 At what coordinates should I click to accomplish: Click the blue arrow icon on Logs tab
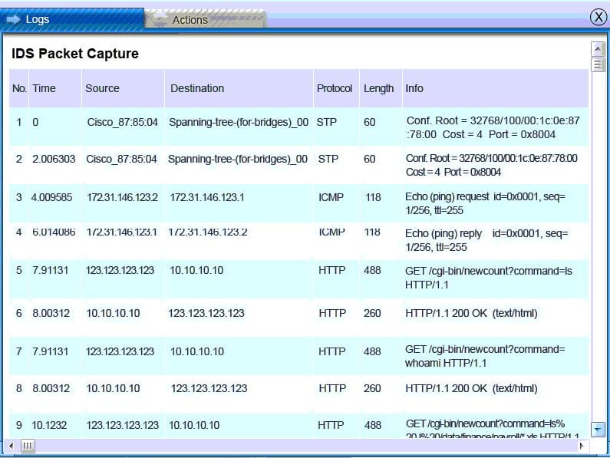click(x=14, y=19)
